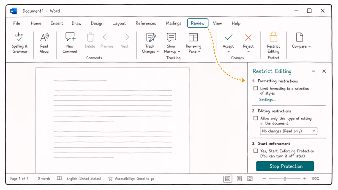Switch to the View tab

click(x=217, y=23)
